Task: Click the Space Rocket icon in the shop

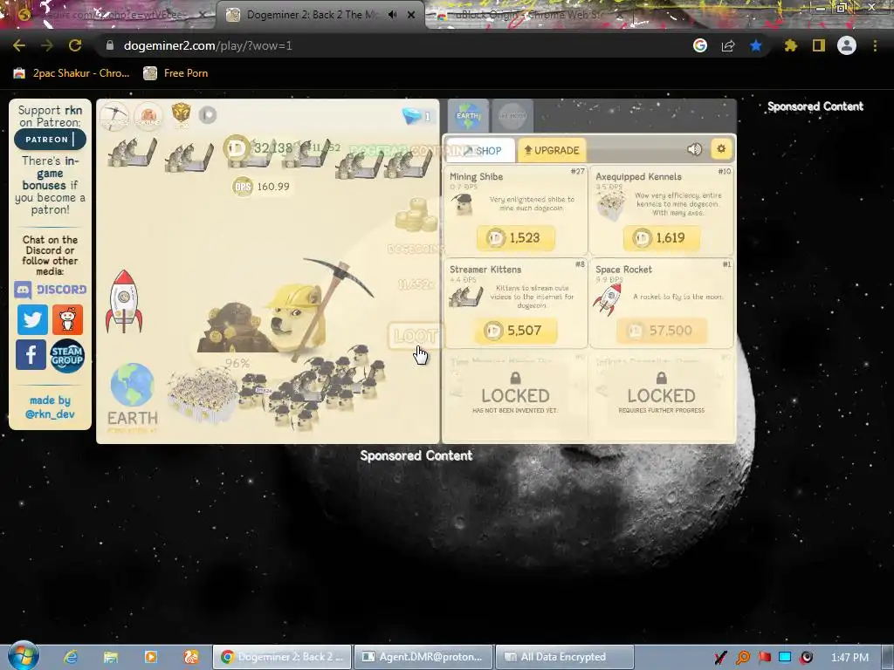Action: tap(608, 298)
